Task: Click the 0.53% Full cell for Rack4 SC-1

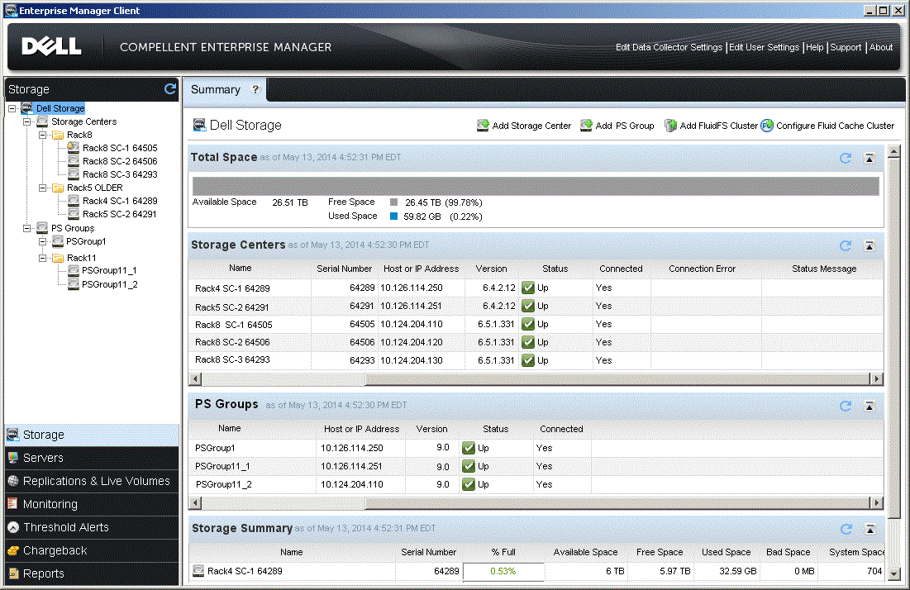Action: [503, 572]
